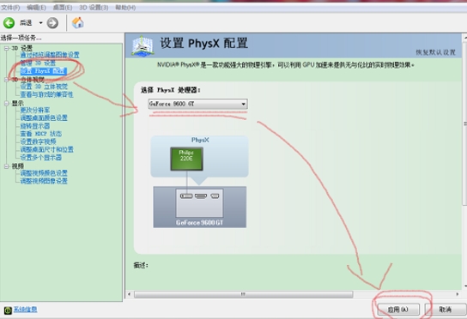Click the 恢复默认设置 restore defaults link
467x319 pixels.
click(x=435, y=52)
